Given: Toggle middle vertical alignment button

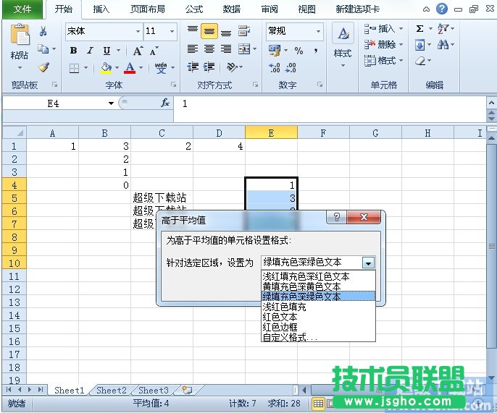Looking at the screenshot, I should click(x=209, y=32).
